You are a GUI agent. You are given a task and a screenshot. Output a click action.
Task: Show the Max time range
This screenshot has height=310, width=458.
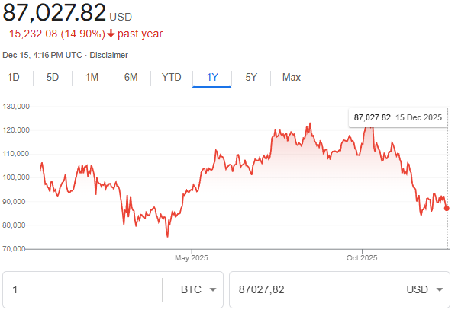click(292, 77)
